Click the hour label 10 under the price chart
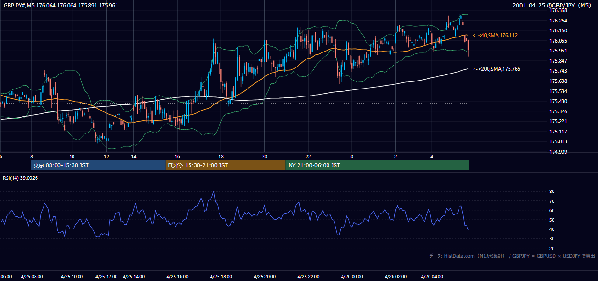Image resolution: width=598 pixels, height=281 pixels. coord(72,157)
